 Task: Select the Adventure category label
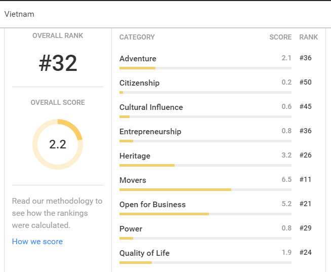coord(138,59)
